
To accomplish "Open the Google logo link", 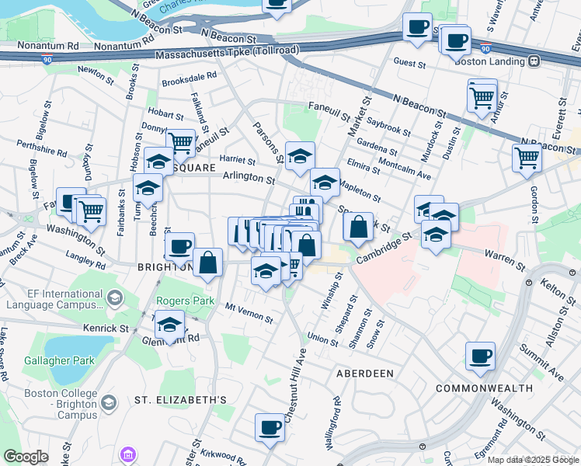I will (26, 457).
